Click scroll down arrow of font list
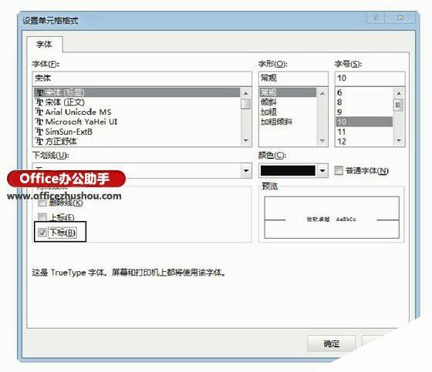The width and height of the screenshot is (432, 372). pos(246,141)
